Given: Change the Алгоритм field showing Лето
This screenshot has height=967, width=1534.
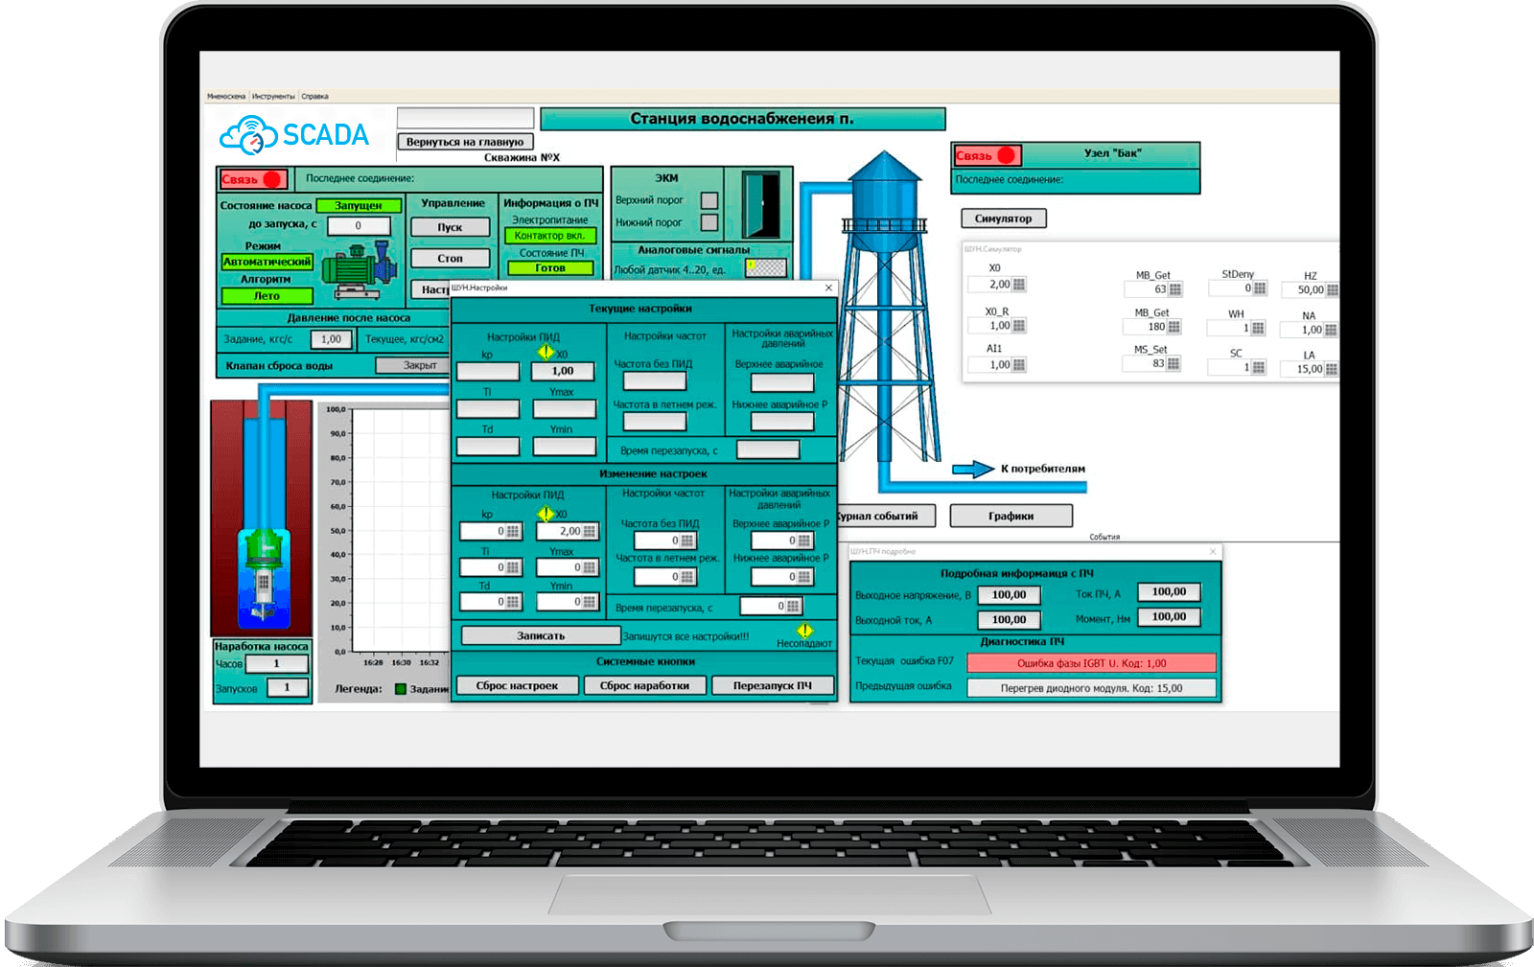Looking at the screenshot, I should pos(266,296).
